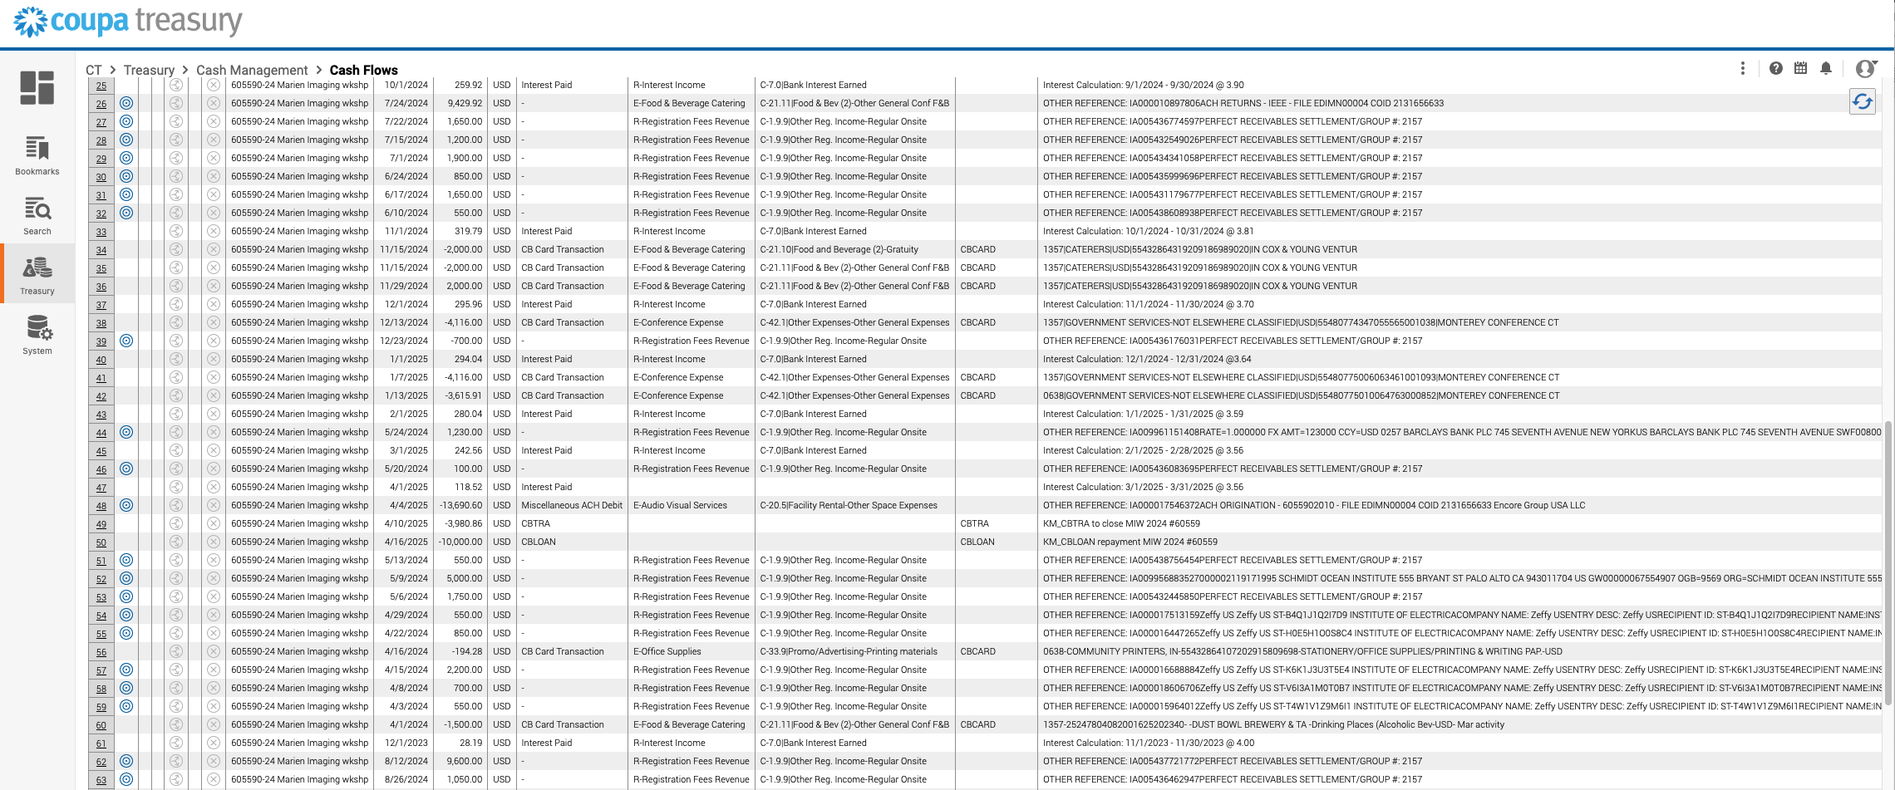Click the circled X icon in row 49

tap(214, 523)
